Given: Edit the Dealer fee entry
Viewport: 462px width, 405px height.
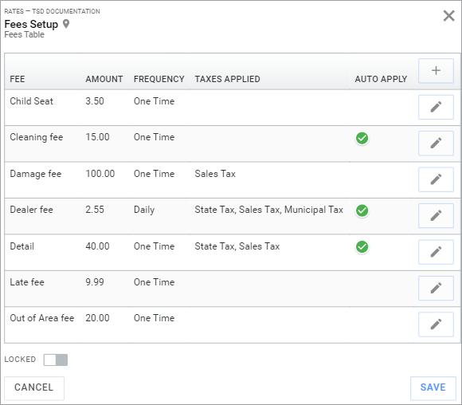Looking at the screenshot, I should tap(436, 215).
